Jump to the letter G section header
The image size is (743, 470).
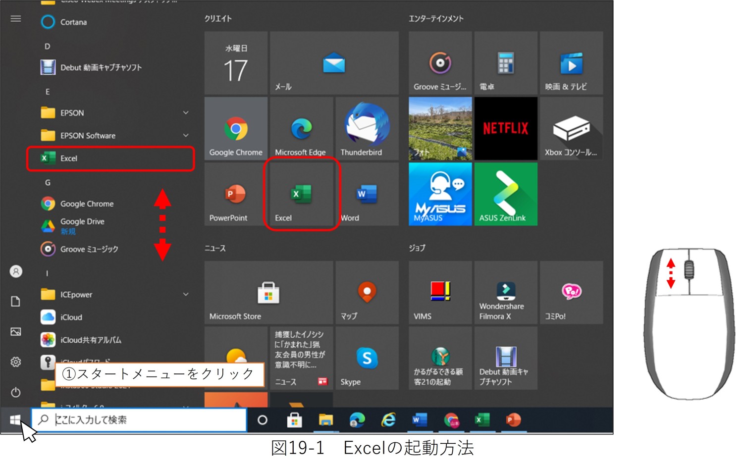coord(48,183)
